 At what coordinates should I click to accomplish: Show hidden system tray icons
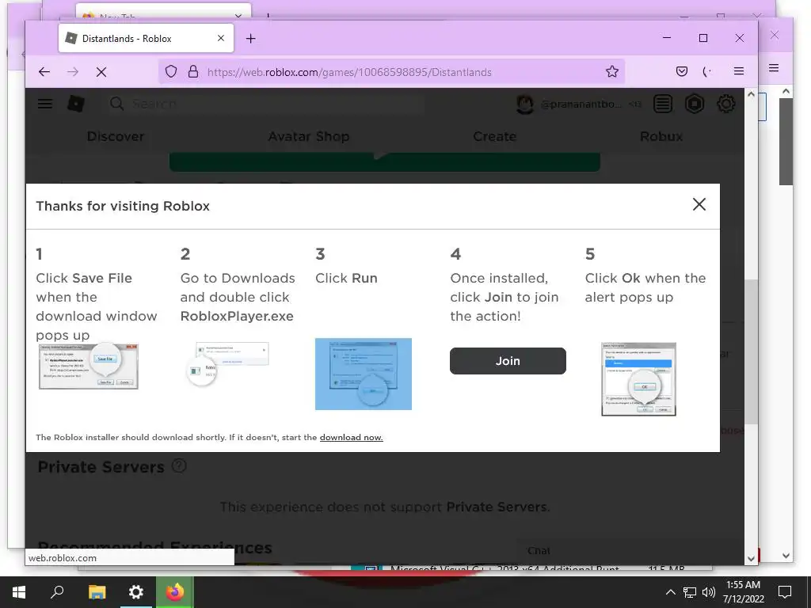coord(670,592)
